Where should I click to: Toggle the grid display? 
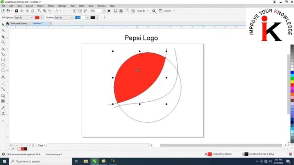pos(121,11)
